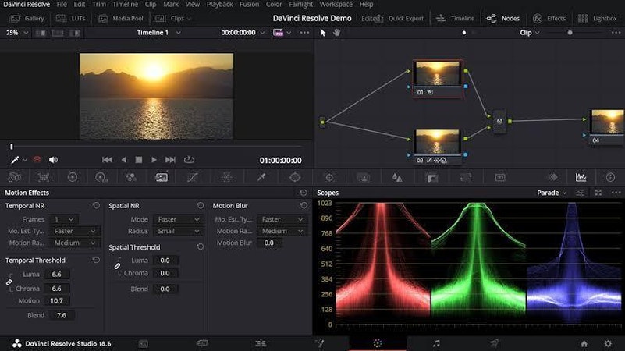Image resolution: width=625 pixels, height=351 pixels.
Task: Open scope settings icon
Action: (580, 193)
